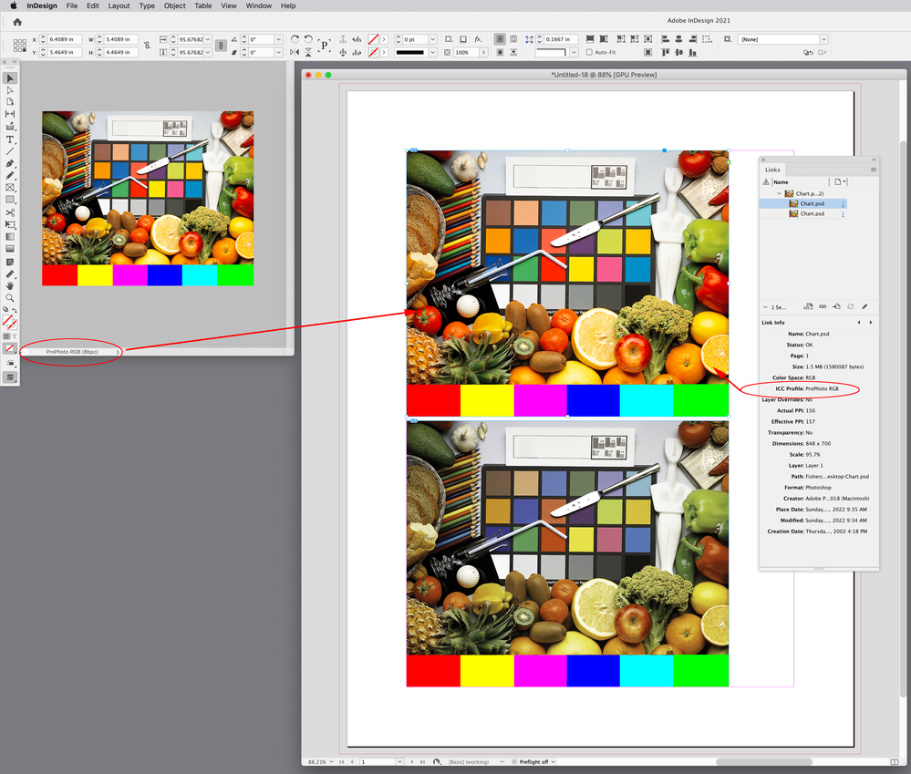The image size is (911, 774).
Task: Click the Relink icon in the Links panel
Action: pos(823,306)
